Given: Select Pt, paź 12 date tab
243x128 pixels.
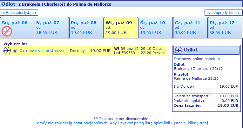Looking at the screenshot, I should (225, 28).
